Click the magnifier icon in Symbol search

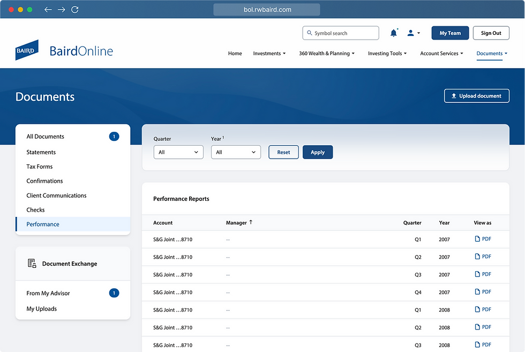click(310, 33)
